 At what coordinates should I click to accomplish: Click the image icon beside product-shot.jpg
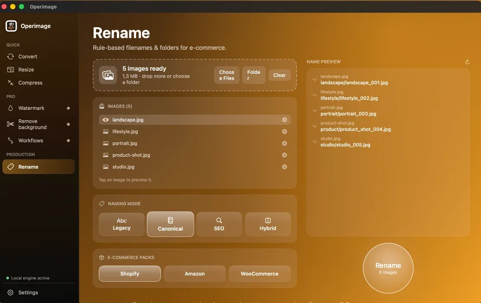[x=105, y=155]
